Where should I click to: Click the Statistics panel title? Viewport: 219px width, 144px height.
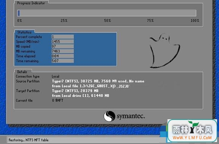(x=24, y=32)
